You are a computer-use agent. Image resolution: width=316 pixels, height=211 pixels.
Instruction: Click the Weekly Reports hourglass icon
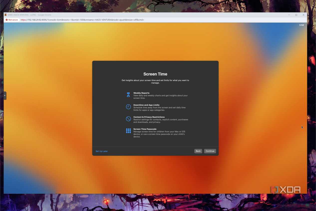[128, 95]
